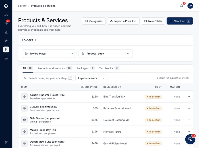
Task: Open the analytics chart icon in sidebar
Action: (6, 32)
